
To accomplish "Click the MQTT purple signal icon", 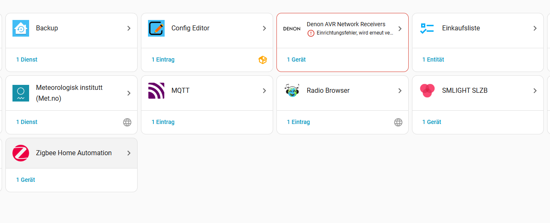I will [156, 91].
